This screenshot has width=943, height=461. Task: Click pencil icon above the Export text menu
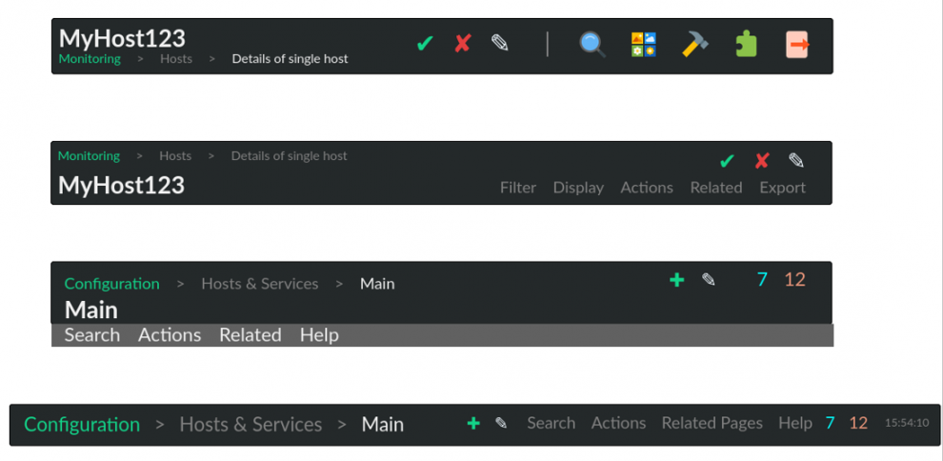796,161
